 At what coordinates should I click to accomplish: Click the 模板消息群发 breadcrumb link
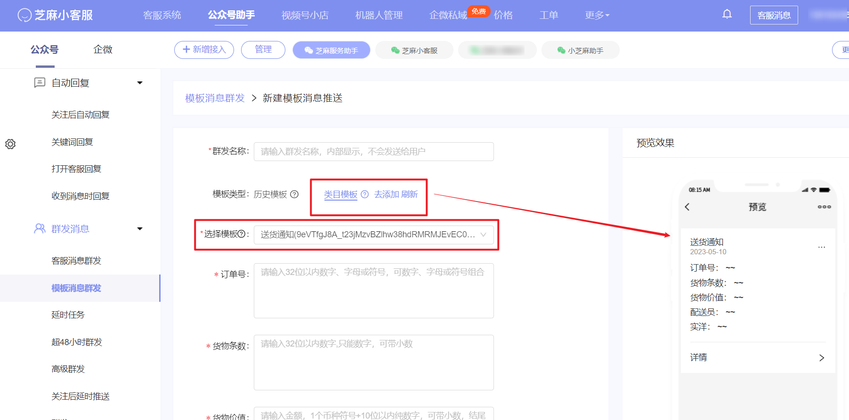[x=215, y=98]
